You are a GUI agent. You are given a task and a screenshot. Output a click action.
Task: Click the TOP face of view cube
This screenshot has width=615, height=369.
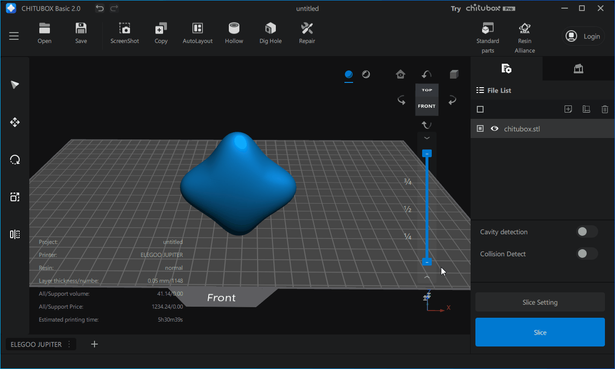pos(427,90)
